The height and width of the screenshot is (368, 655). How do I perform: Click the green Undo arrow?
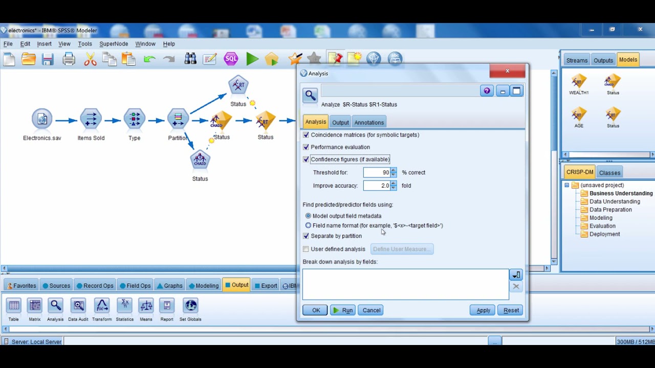(149, 60)
